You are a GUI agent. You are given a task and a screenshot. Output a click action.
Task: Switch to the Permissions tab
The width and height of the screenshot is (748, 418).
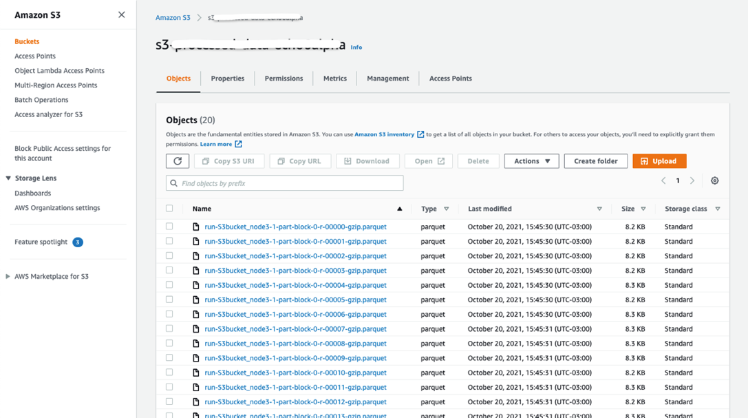tap(284, 79)
